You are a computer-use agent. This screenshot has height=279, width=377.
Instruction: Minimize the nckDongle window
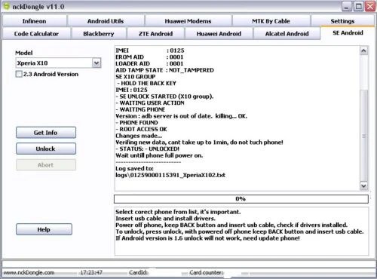pos(346,7)
